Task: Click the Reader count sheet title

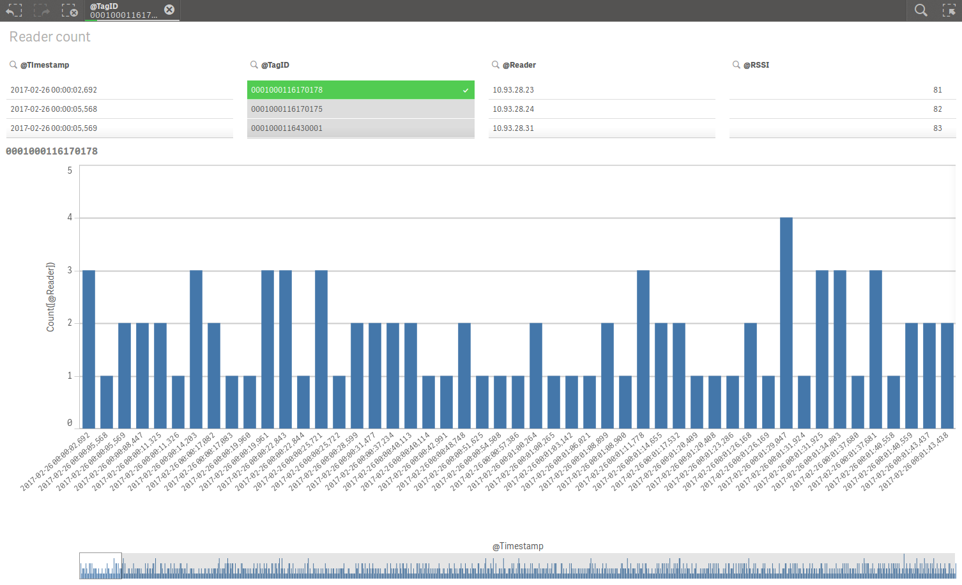Action: 50,37
